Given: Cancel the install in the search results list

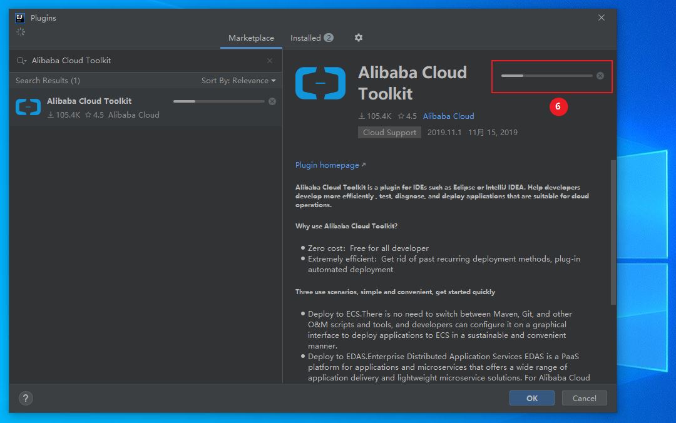Looking at the screenshot, I should (272, 101).
